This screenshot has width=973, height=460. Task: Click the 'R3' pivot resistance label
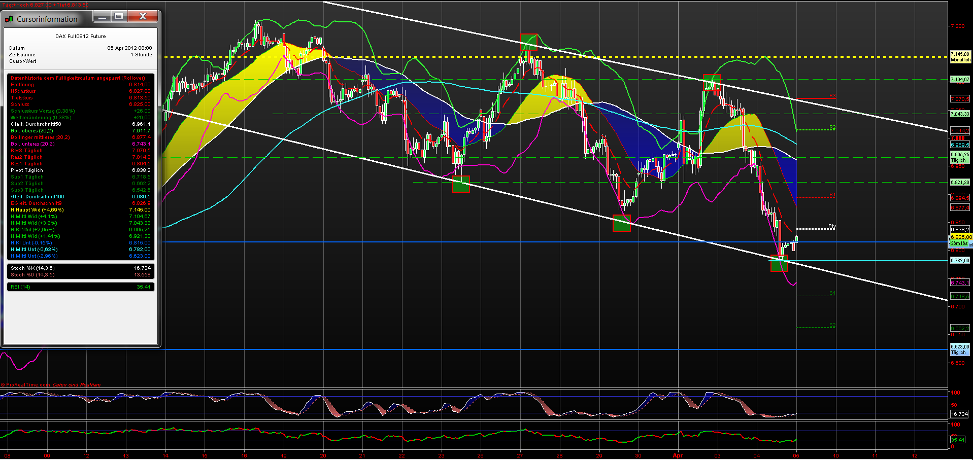[x=832, y=96]
